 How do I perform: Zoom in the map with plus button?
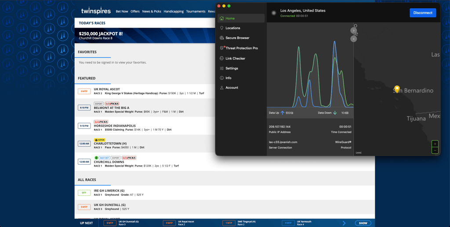[x=435, y=144]
